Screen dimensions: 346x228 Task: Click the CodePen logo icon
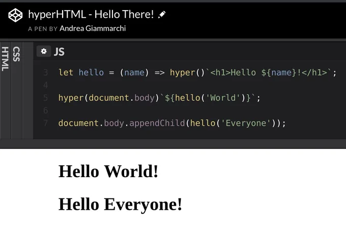point(15,15)
